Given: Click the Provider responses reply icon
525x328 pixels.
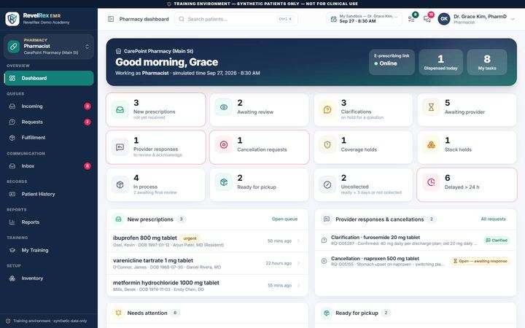Looking at the screenshot, I should point(120,147).
